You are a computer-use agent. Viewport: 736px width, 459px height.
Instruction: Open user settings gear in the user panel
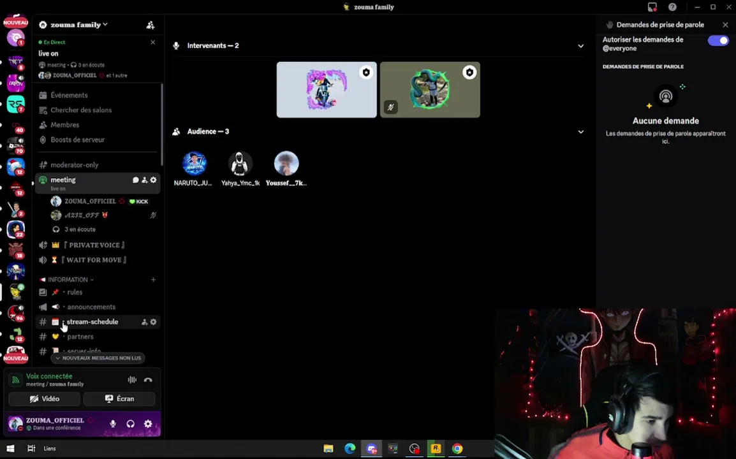tap(148, 424)
